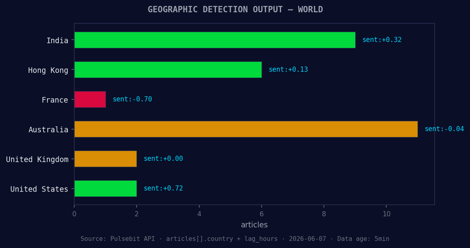Screen dimensions: 470x248
Task: Click the Hong Kong green bar
Action: 168,70
